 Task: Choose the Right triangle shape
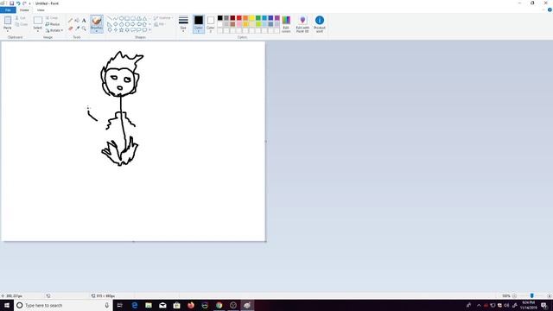pyautogui.click(x=110, y=24)
